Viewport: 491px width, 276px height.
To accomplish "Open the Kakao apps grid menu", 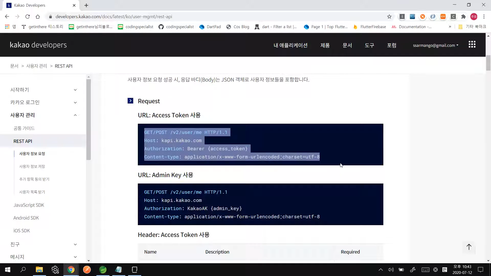I will coord(472,45).
